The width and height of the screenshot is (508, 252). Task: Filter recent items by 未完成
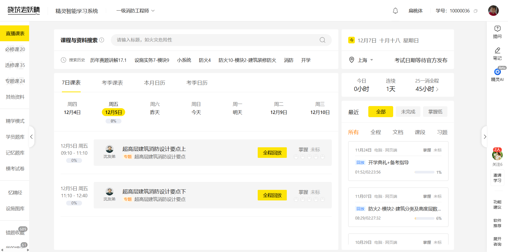[408, 112]
